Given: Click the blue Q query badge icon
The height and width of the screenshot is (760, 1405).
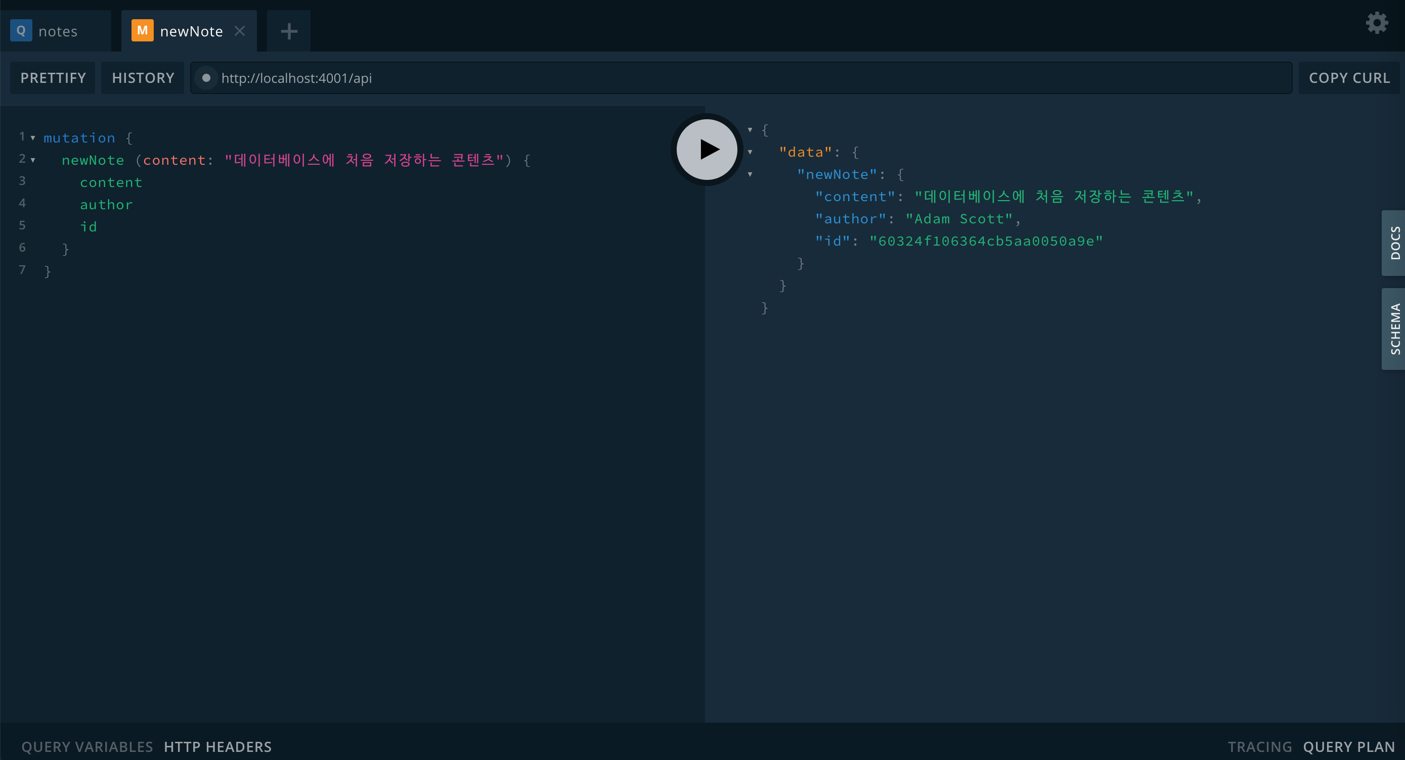Looking at the screenshot, I should (x=21, y=30).
